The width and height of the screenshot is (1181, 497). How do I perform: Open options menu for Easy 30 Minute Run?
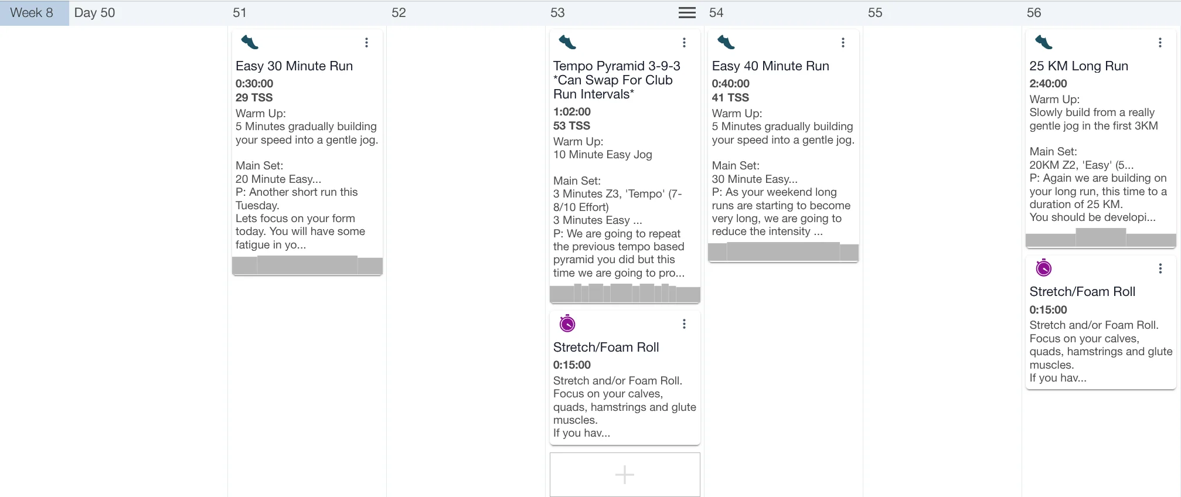pyautogui.click(x=366, y=43)
